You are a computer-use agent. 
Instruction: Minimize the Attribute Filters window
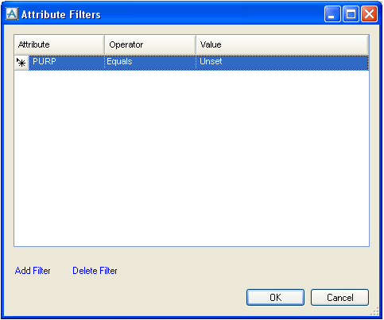332,14
